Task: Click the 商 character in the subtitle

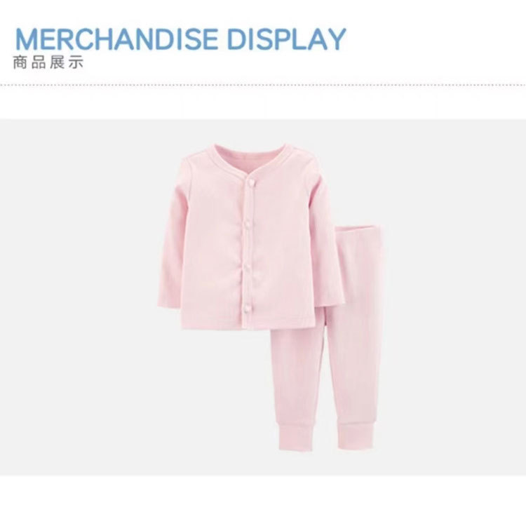Action: [x=20, y=62]
